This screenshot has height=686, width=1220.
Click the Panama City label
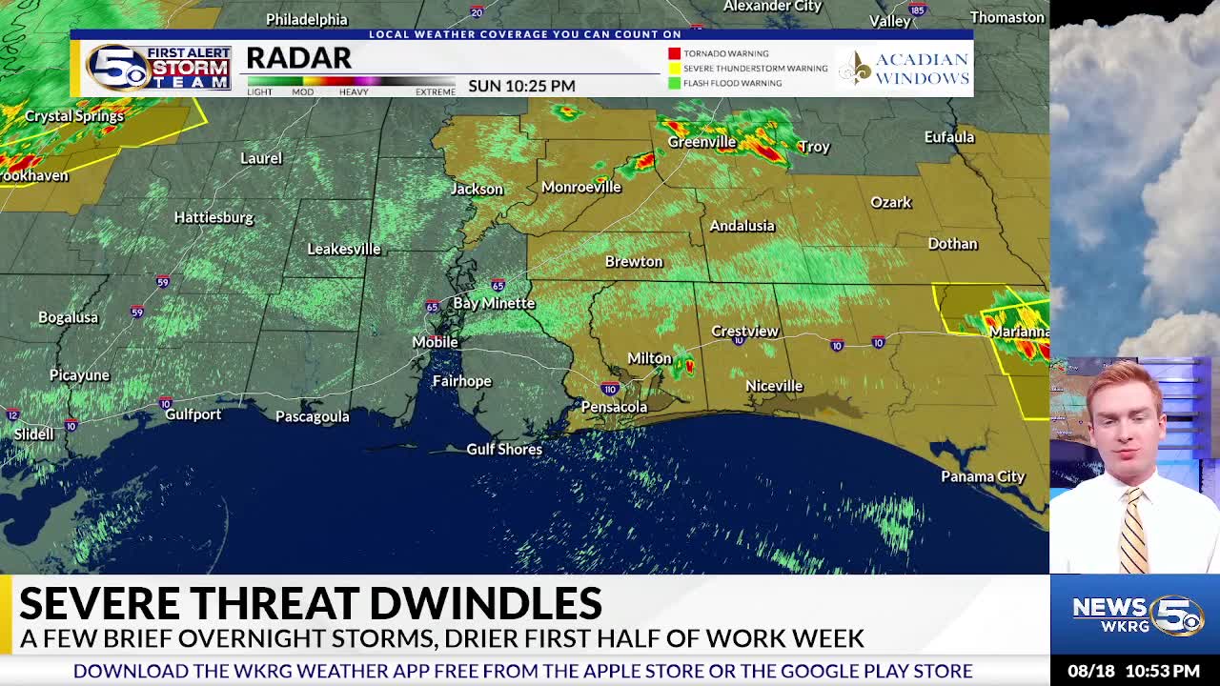[983, 476]
